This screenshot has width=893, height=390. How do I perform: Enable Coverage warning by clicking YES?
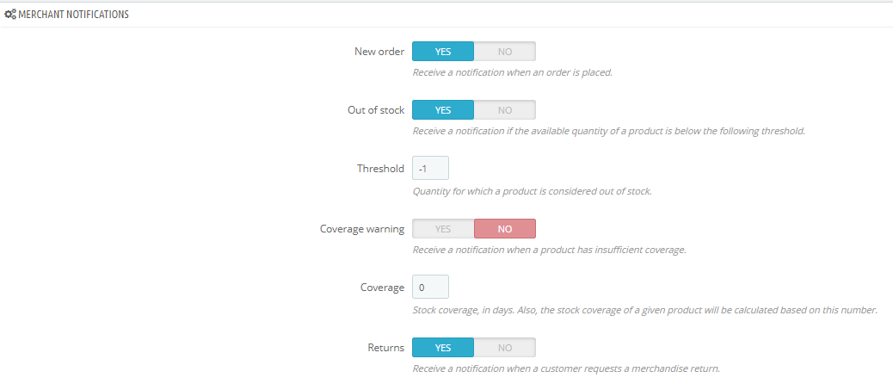pos(443,229)
